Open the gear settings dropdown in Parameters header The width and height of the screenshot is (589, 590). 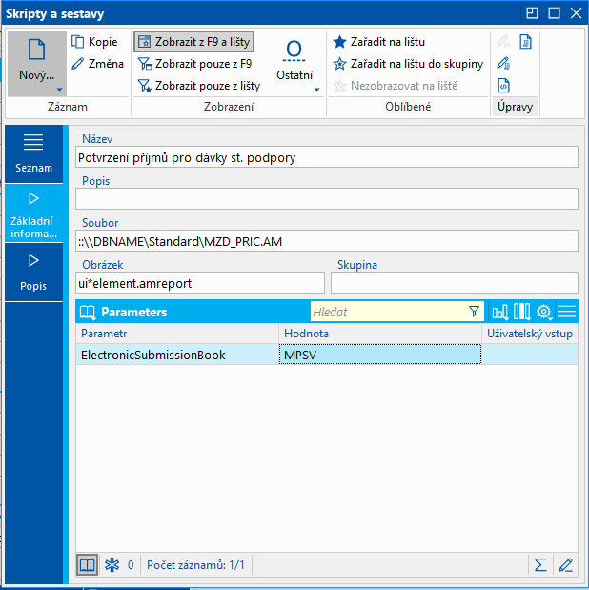point(545,312)
